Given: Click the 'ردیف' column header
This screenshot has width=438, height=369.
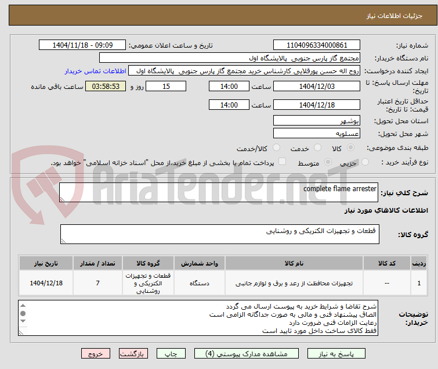Looking at the screenshot, I should 419,263.
